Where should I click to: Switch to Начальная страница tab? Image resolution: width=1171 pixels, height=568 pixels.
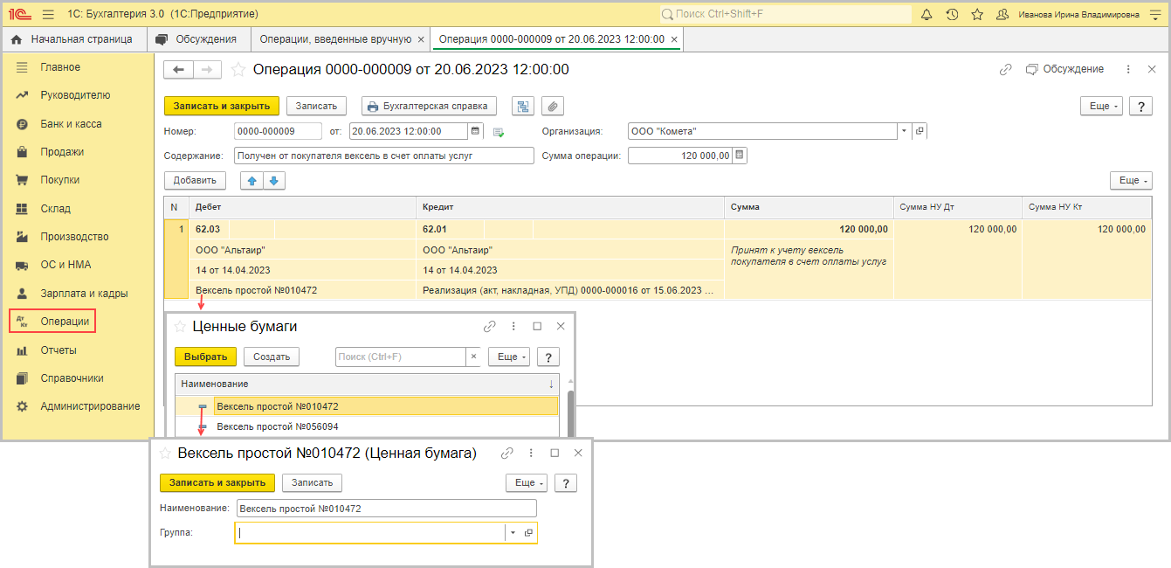[72, 39]
